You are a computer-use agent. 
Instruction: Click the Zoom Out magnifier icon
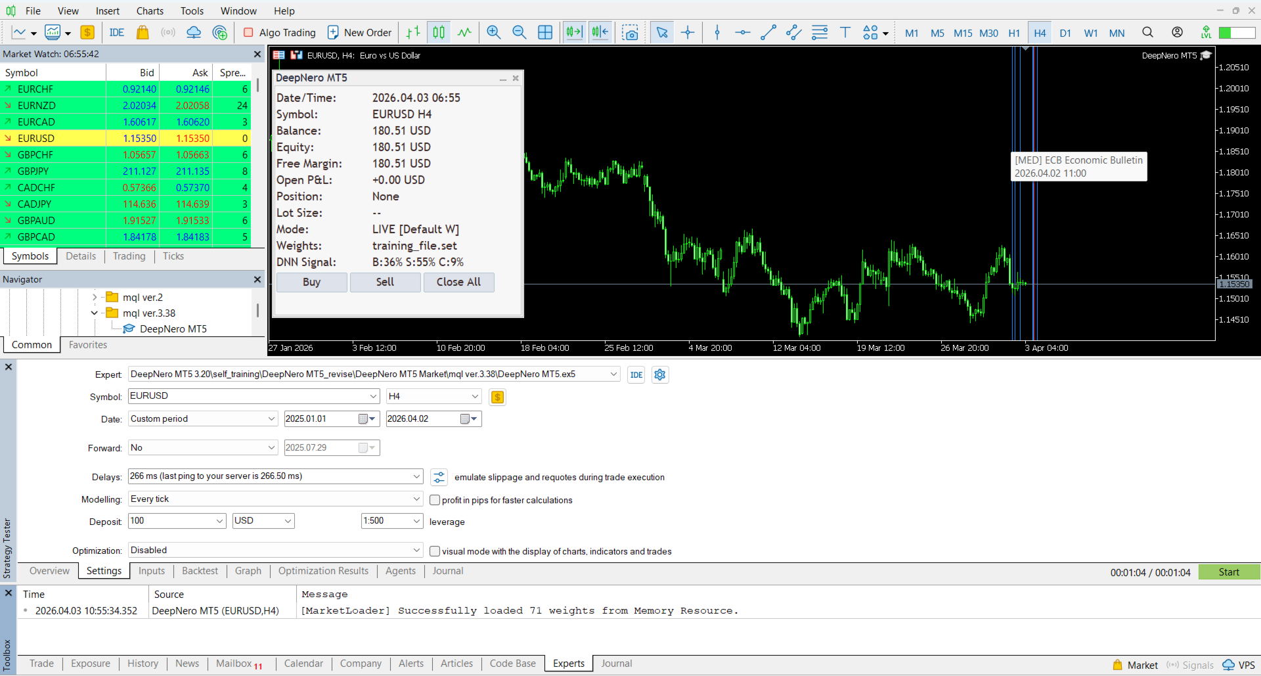[519, 32]
